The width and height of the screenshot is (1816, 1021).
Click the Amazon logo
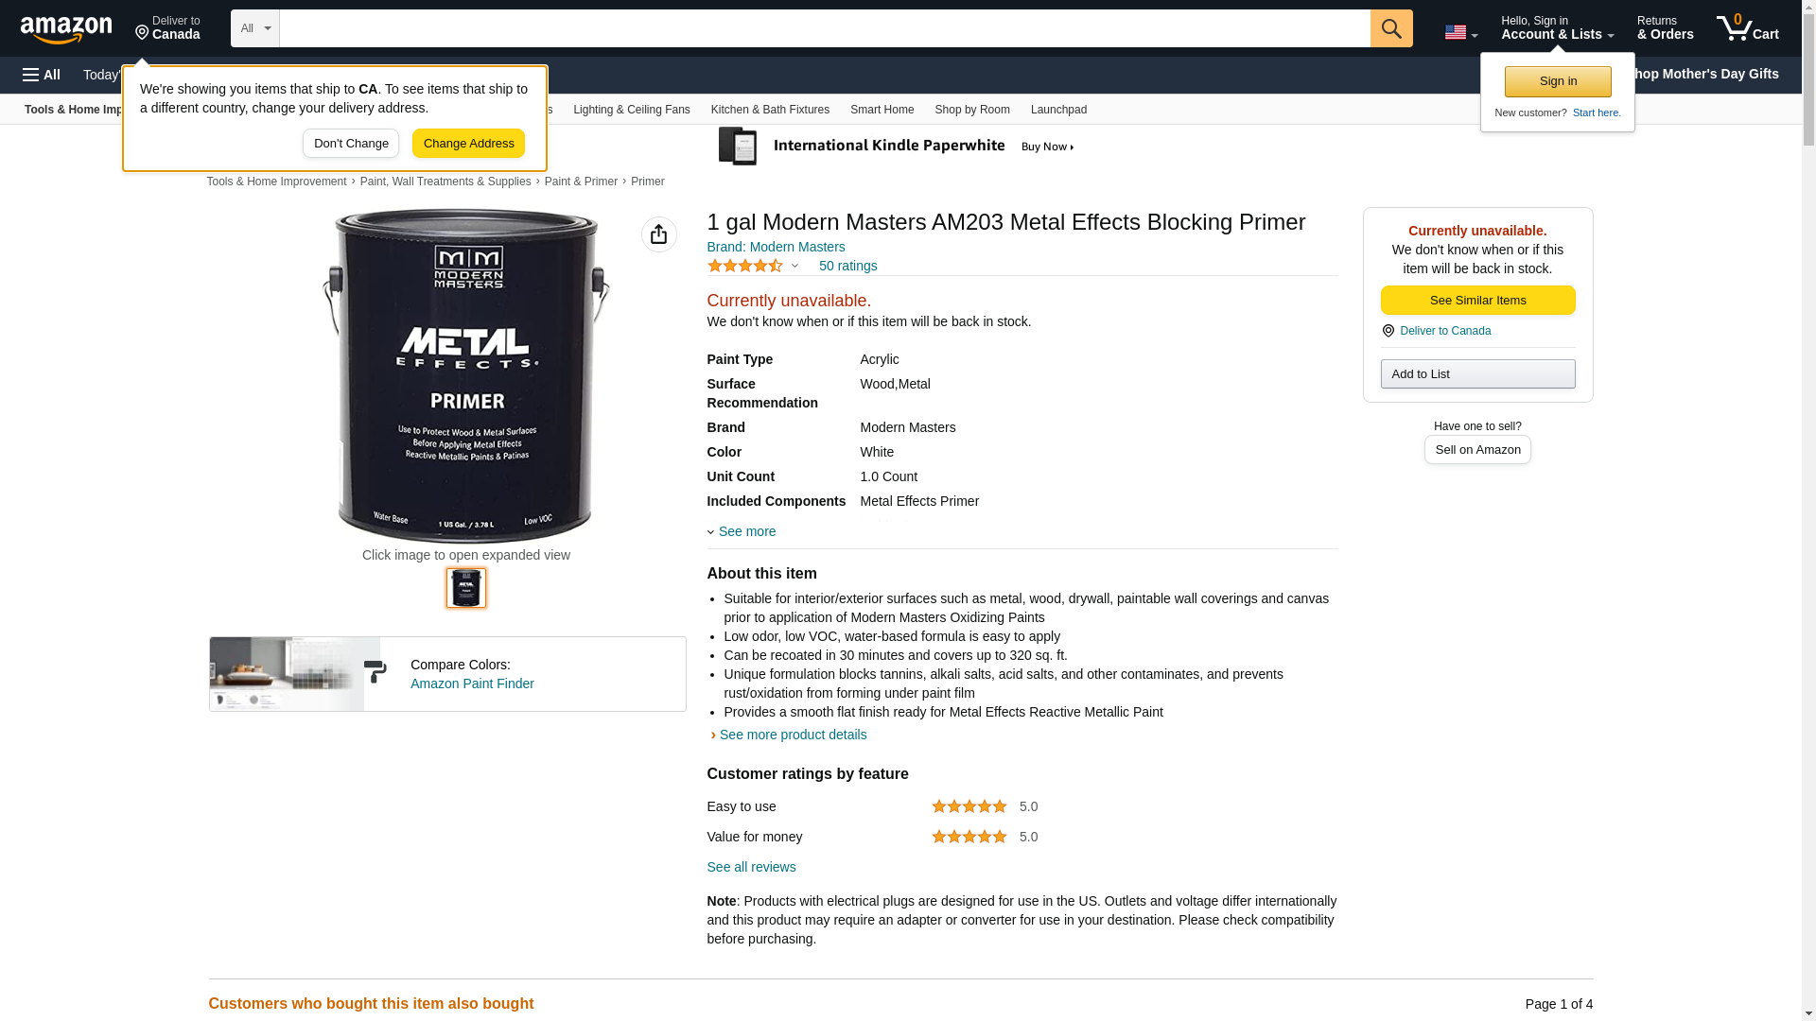(x=66, y=29)
